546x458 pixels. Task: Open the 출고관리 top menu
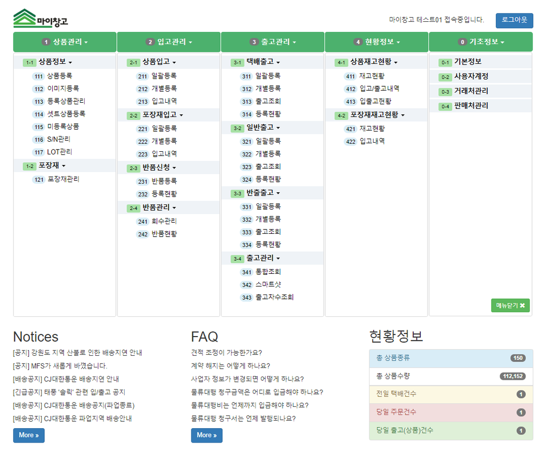tap(272, 42)
